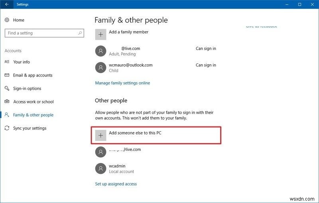Open Sync your settings page

pyautogui.click(x=30, y=128)
